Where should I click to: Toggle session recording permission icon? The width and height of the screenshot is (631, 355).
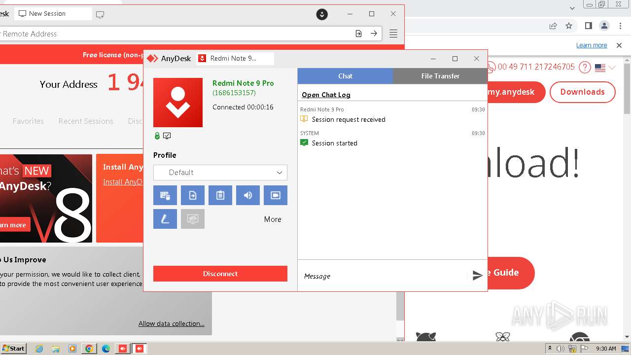(x=276, y=195)
